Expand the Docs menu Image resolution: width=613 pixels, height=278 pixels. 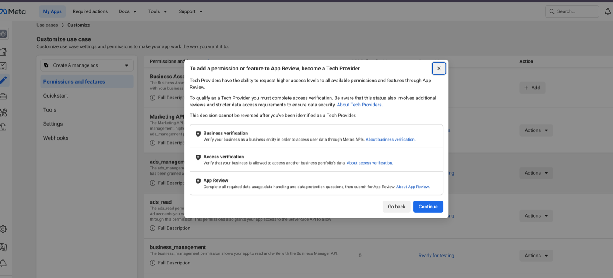point(127,11)
